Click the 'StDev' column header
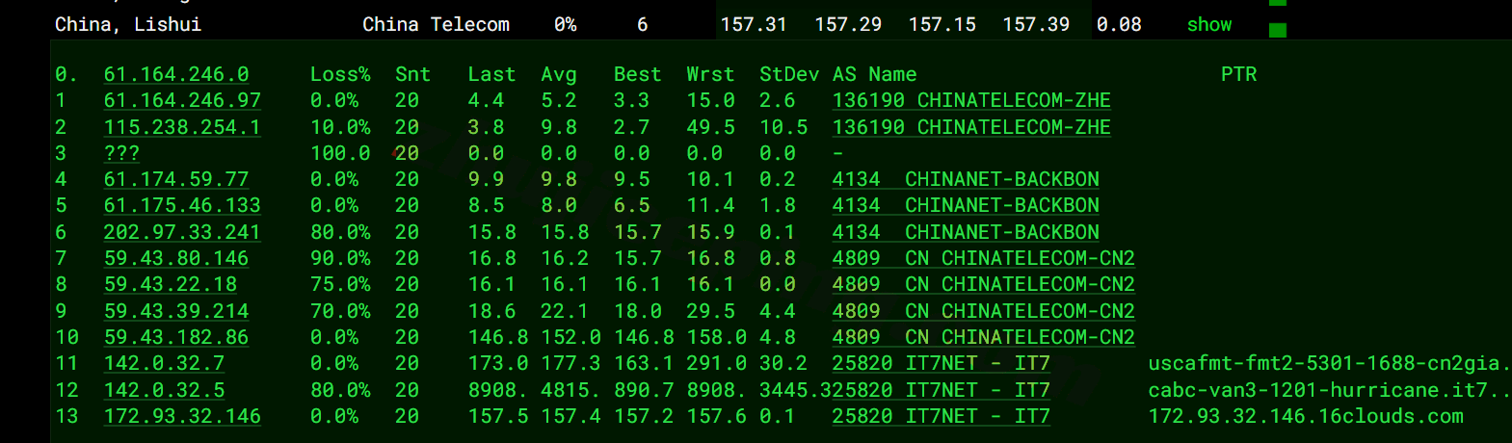The width and height of the screenshot is (1512, 443). pos(789,74)
